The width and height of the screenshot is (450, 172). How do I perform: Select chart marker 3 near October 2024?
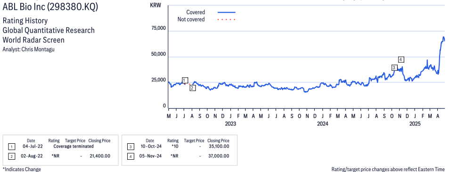click(394, 68)
